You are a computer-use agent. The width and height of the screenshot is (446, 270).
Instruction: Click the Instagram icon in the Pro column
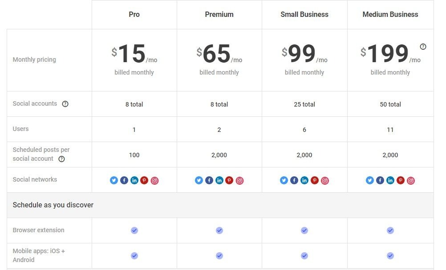pyautogui.click(x=154, y=180)
